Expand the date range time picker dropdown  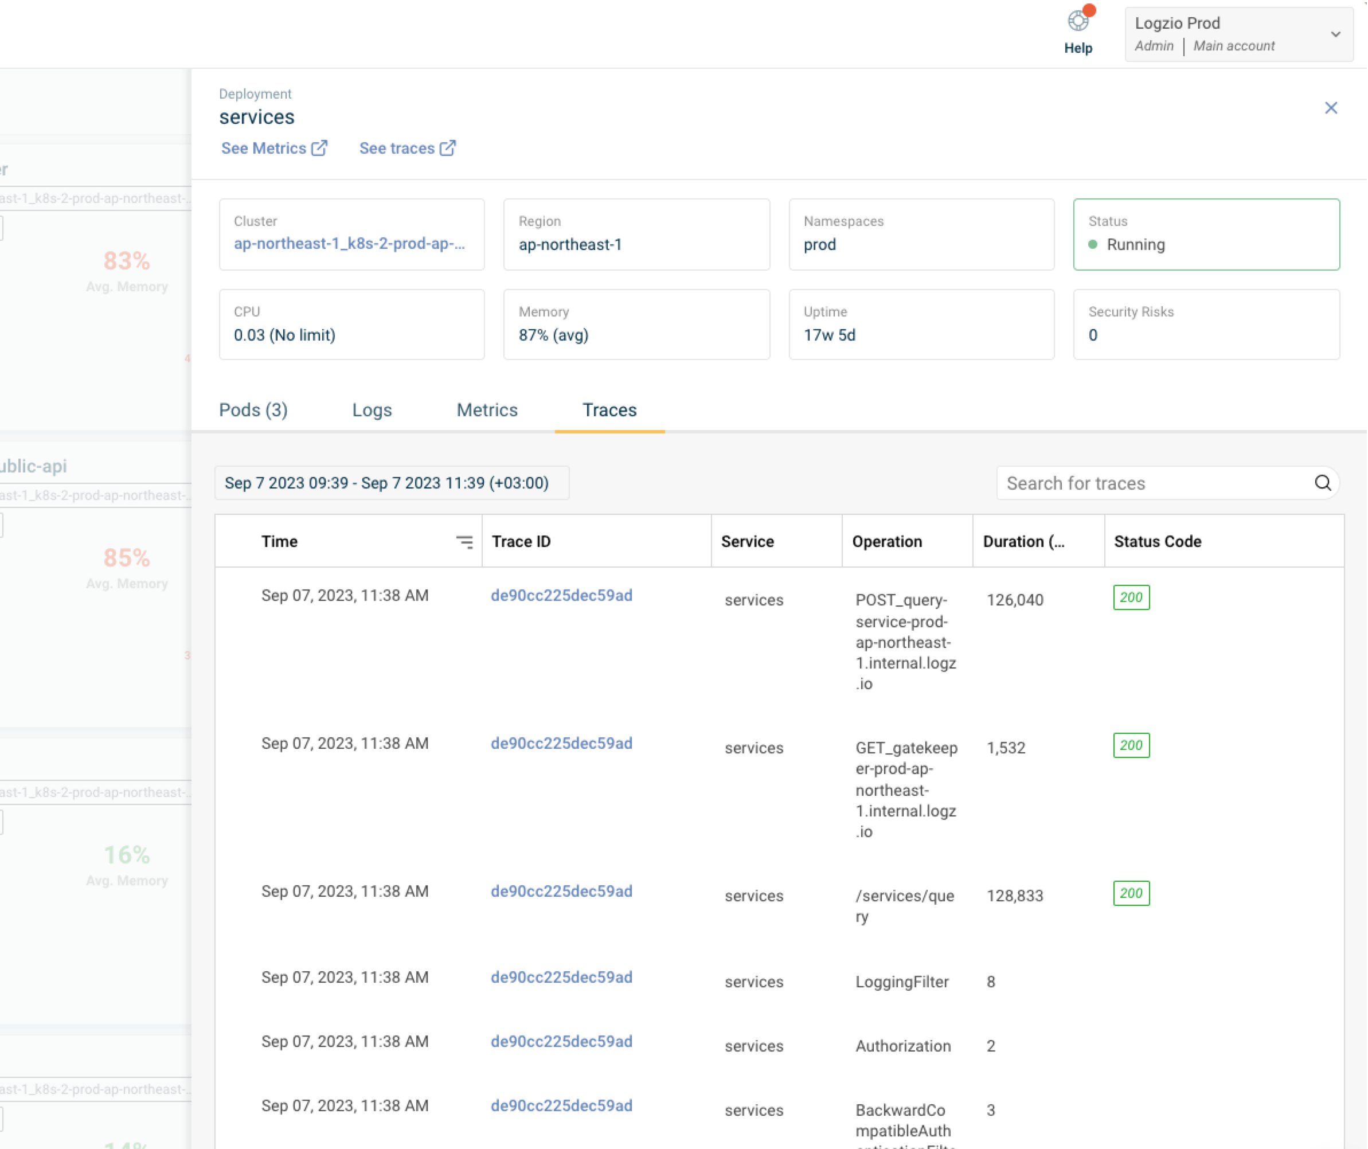[x=388, y=483]
